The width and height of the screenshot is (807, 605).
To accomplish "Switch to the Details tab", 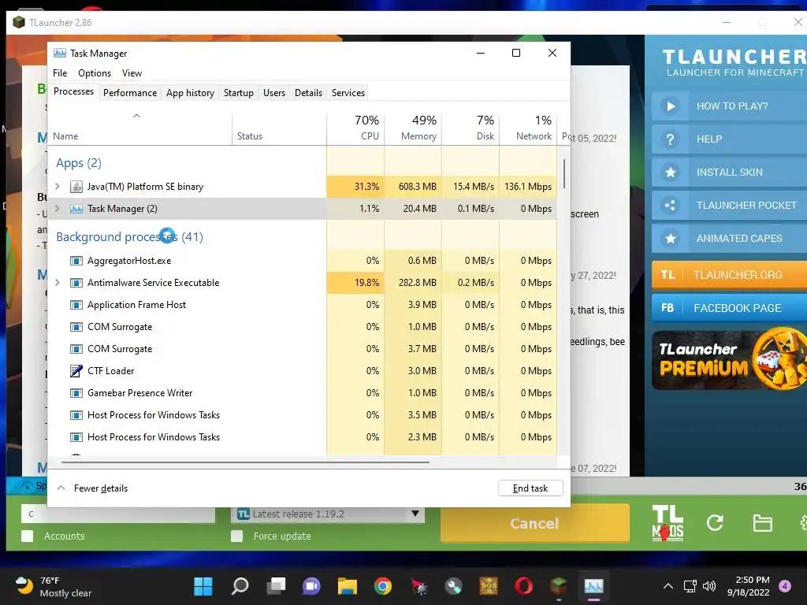I will [x=308, y=93].
